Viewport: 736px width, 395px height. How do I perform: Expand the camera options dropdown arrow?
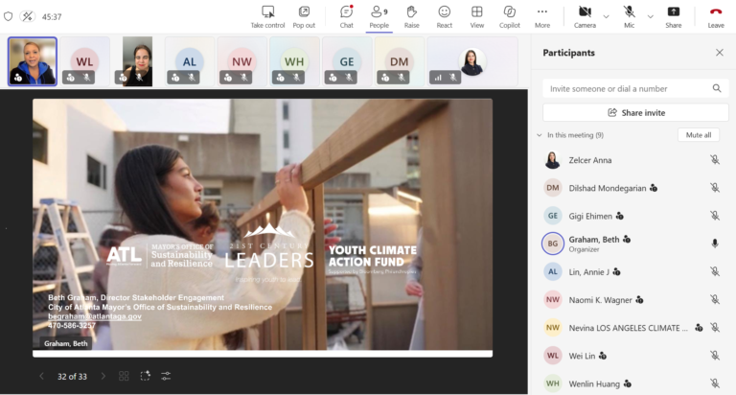click(x=606, y=16)
